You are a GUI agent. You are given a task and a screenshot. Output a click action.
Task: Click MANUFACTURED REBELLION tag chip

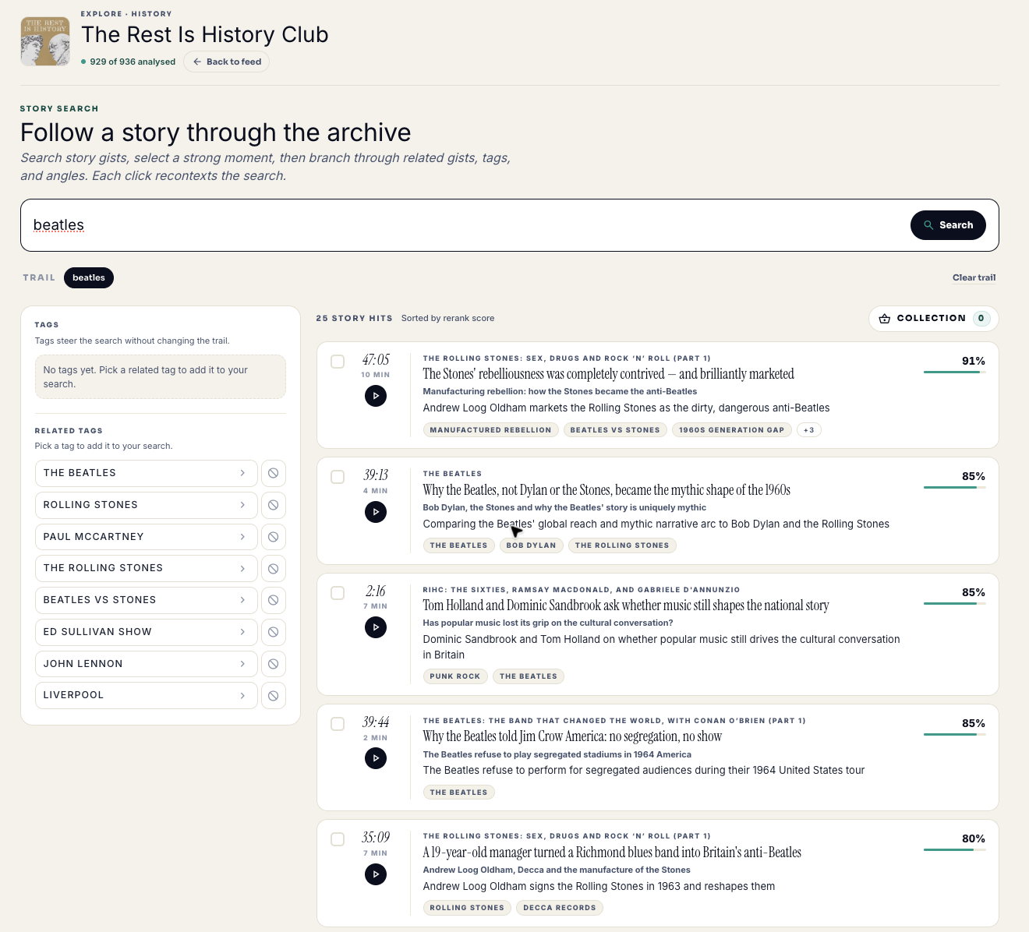490,430
